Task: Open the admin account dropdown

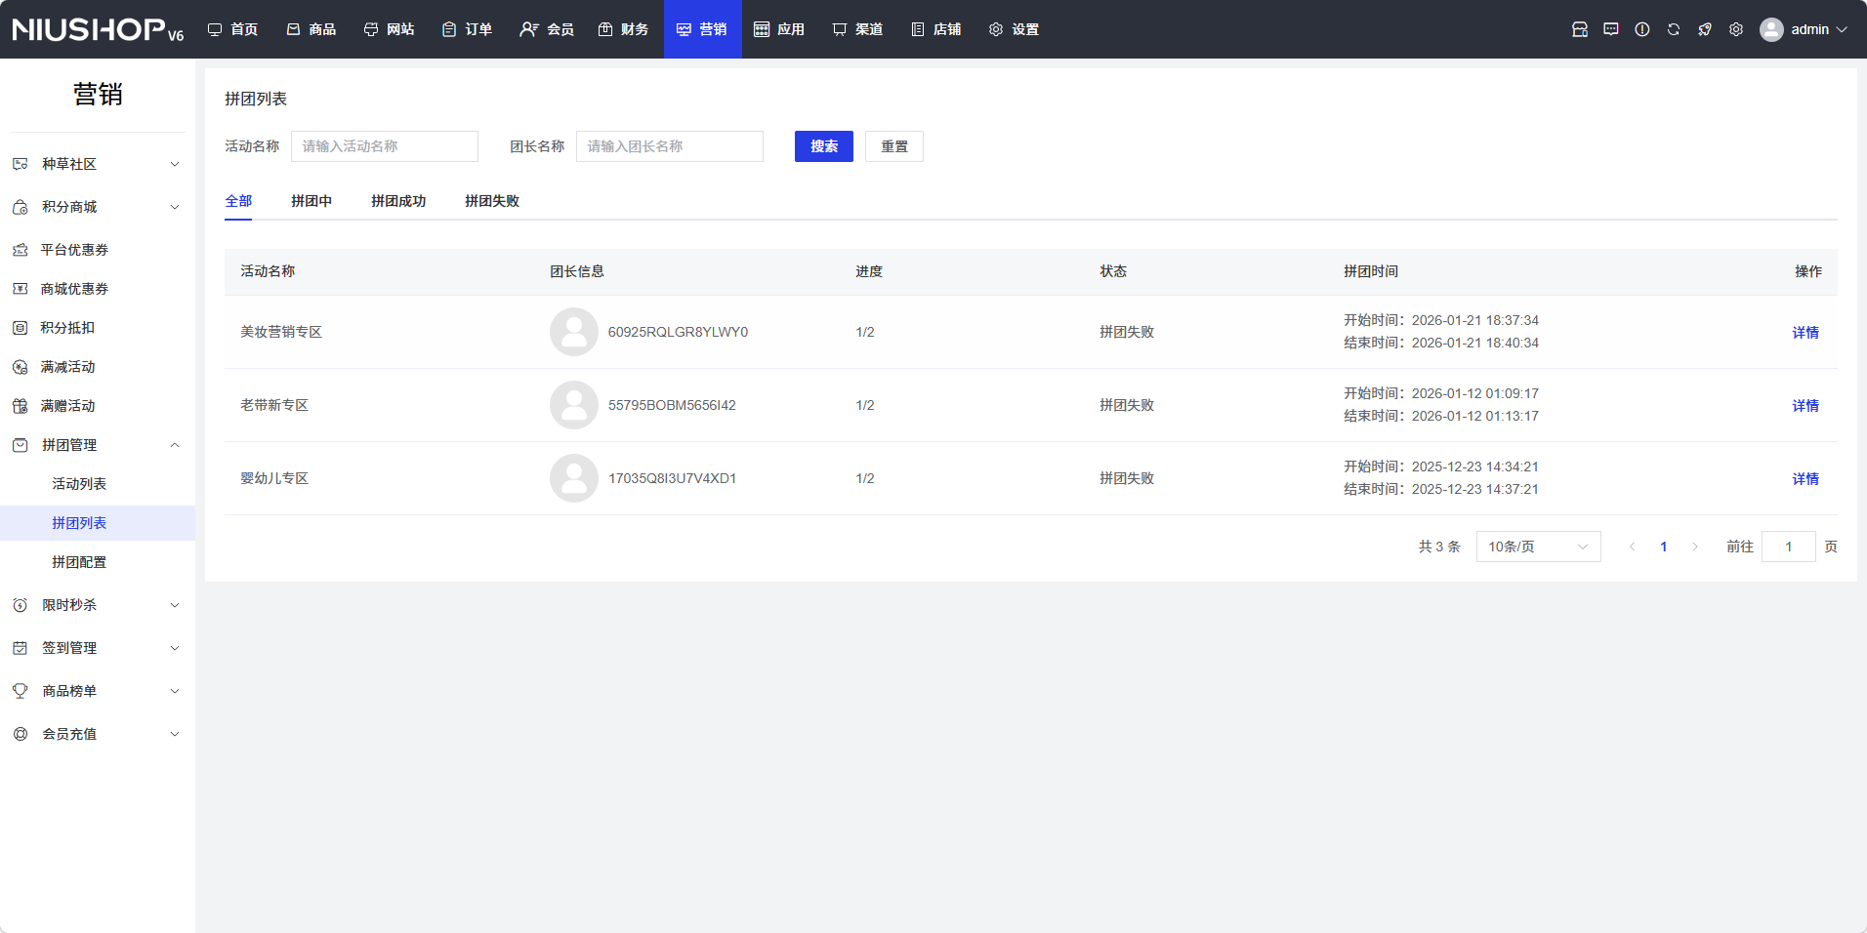Action: 1804,29
